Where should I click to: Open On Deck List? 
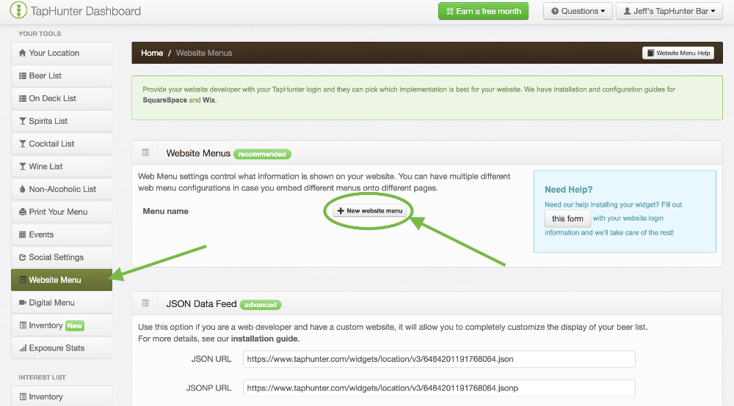pos(62,99)
